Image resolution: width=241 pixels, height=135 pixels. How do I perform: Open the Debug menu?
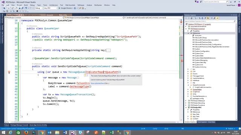[32, 5]
